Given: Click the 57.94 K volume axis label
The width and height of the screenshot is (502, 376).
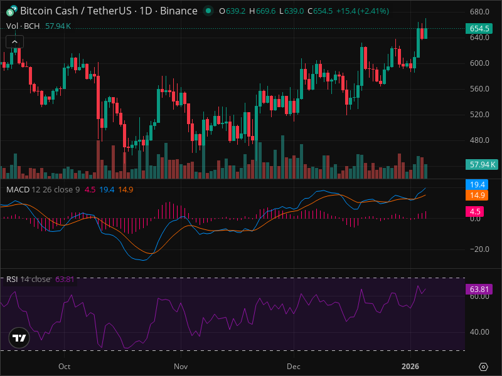Looking at the screenshot, I should pyautogui.click(x=481, y=165).
